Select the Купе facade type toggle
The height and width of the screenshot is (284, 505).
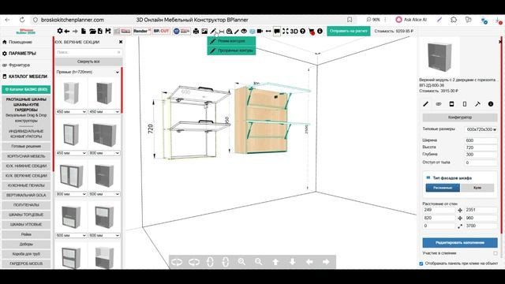pos(477,188)
